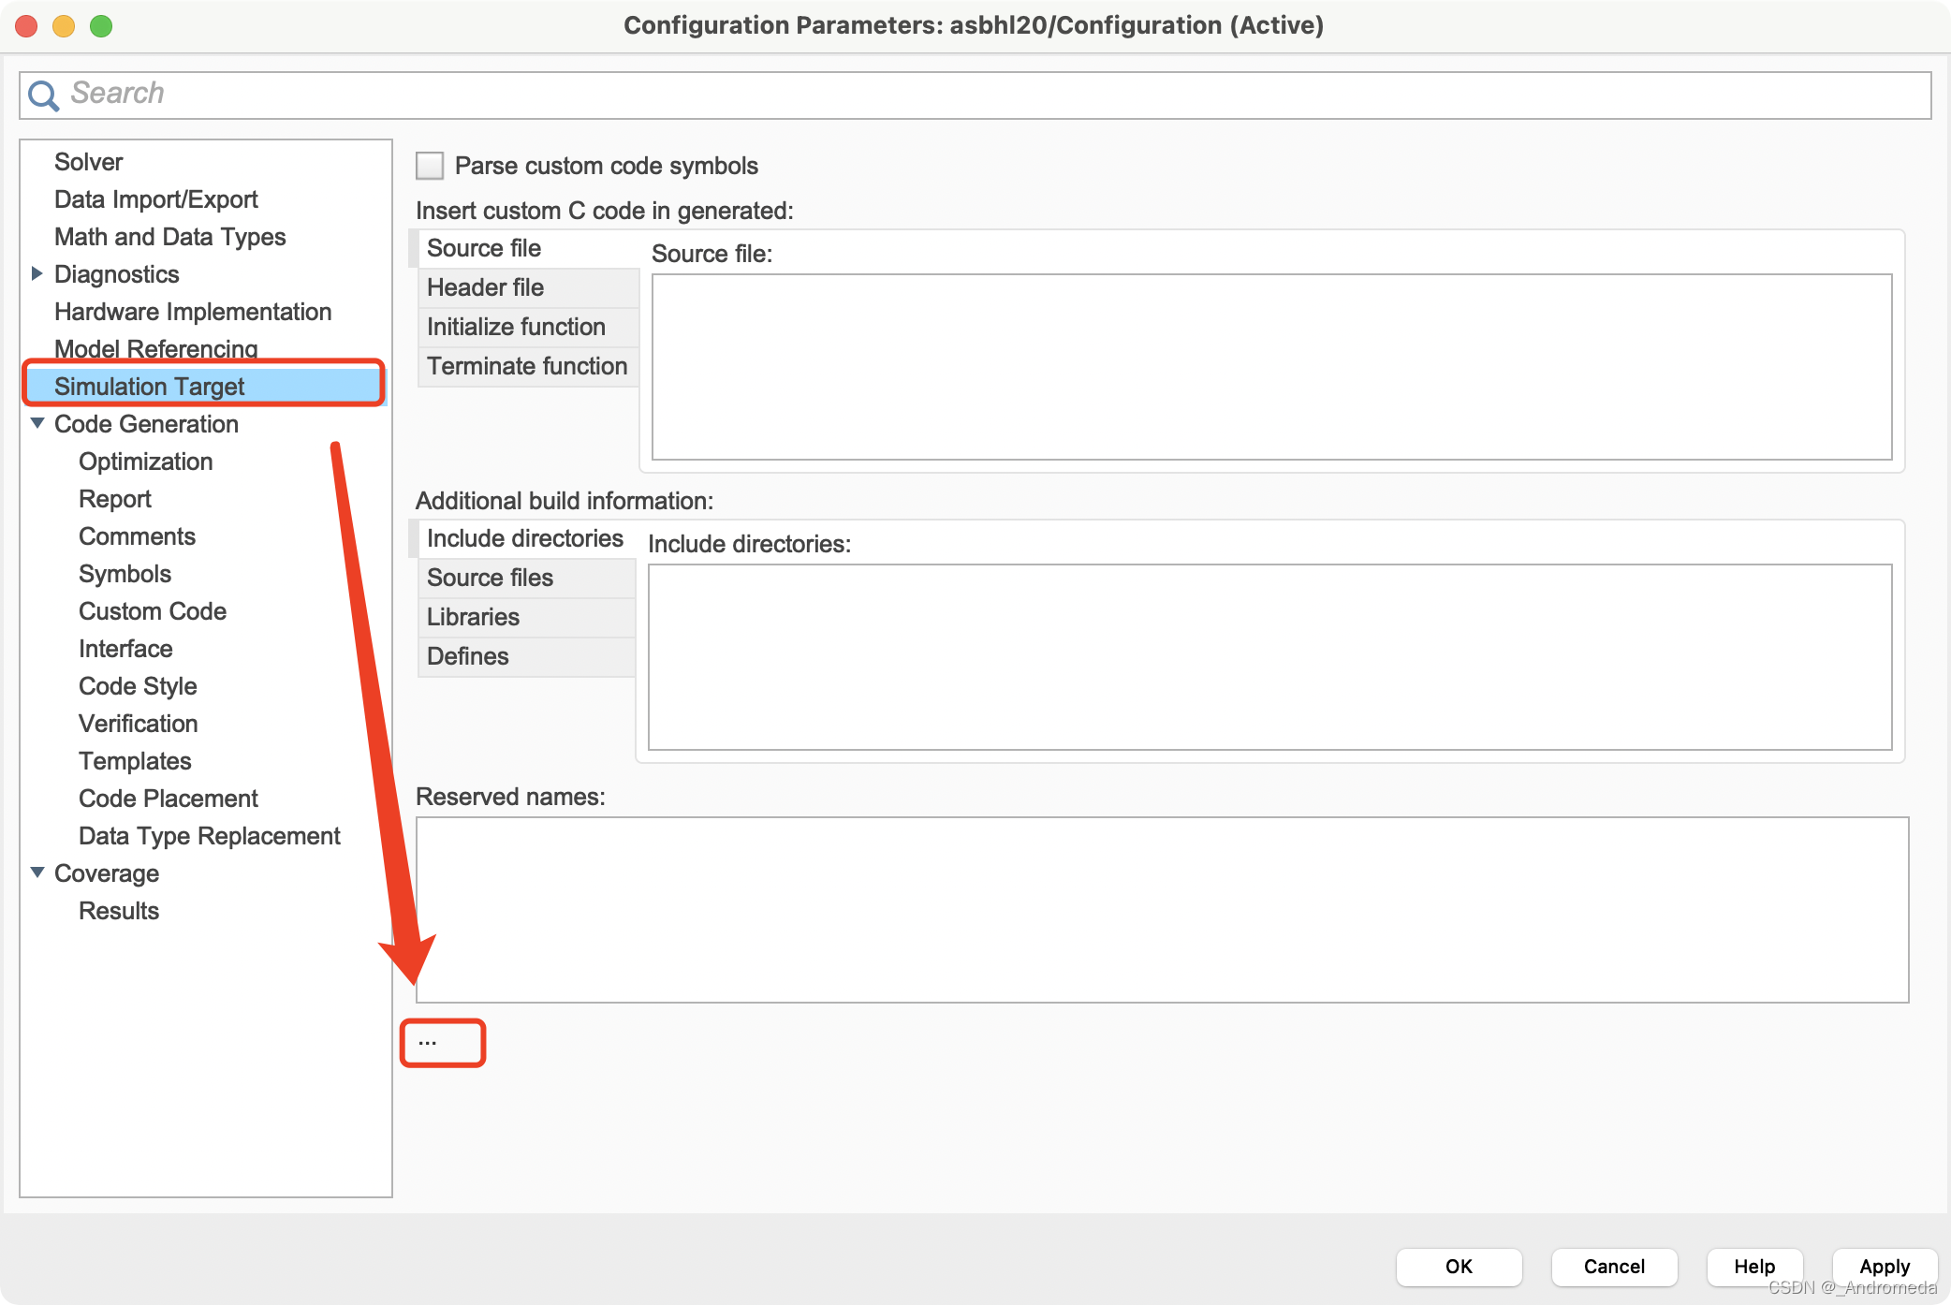Click in the Reserved names input field

1161,910
